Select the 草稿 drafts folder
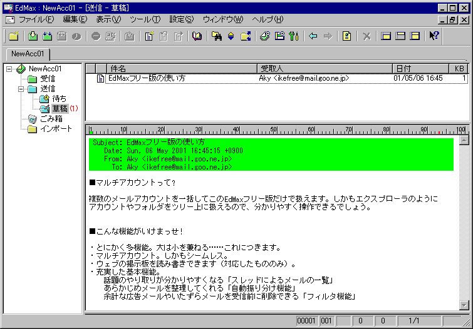473x329 pixels. pyautogui.click(x=60, y=108)
